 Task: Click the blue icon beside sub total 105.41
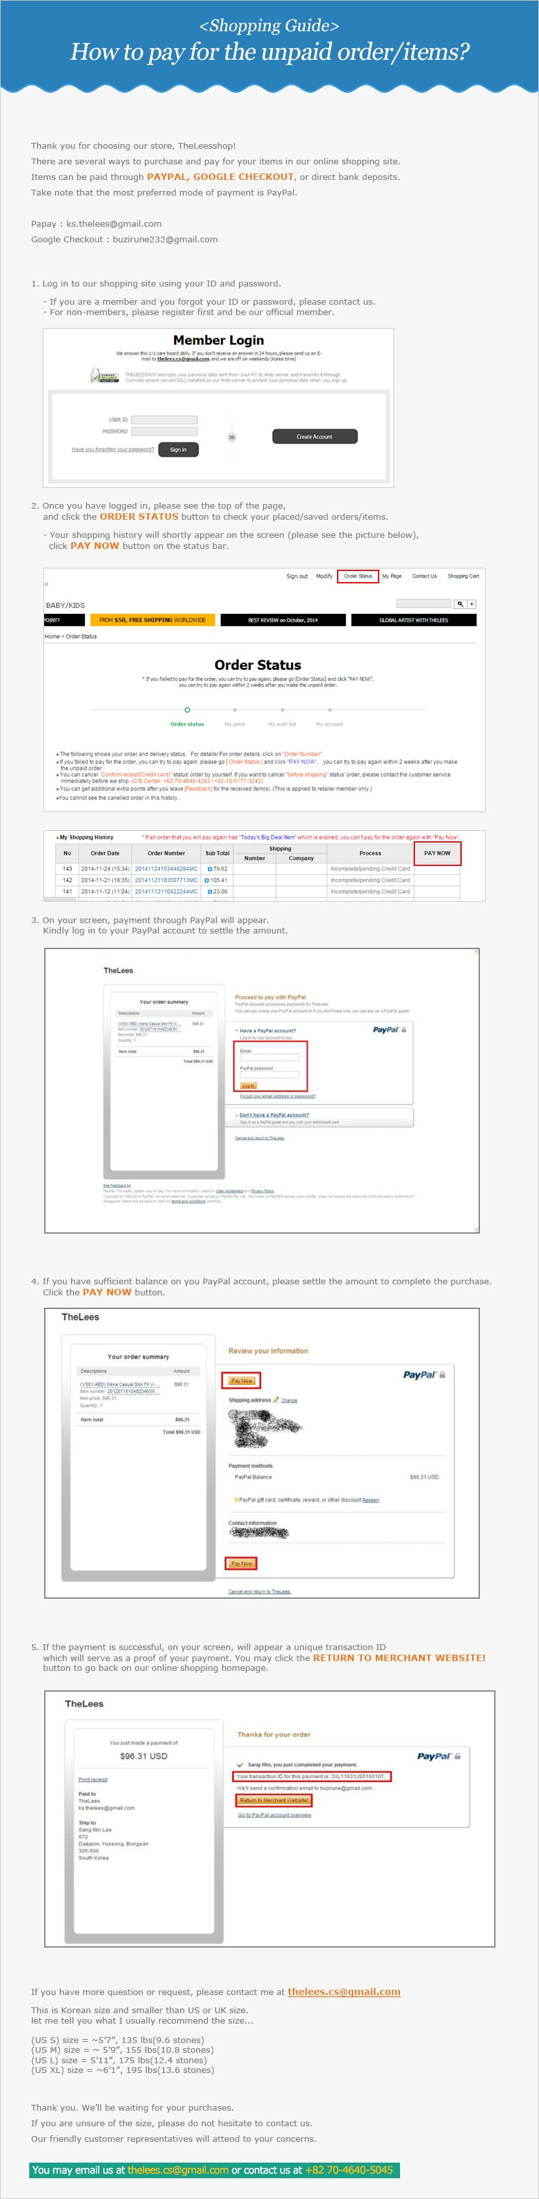coord(207,880)
